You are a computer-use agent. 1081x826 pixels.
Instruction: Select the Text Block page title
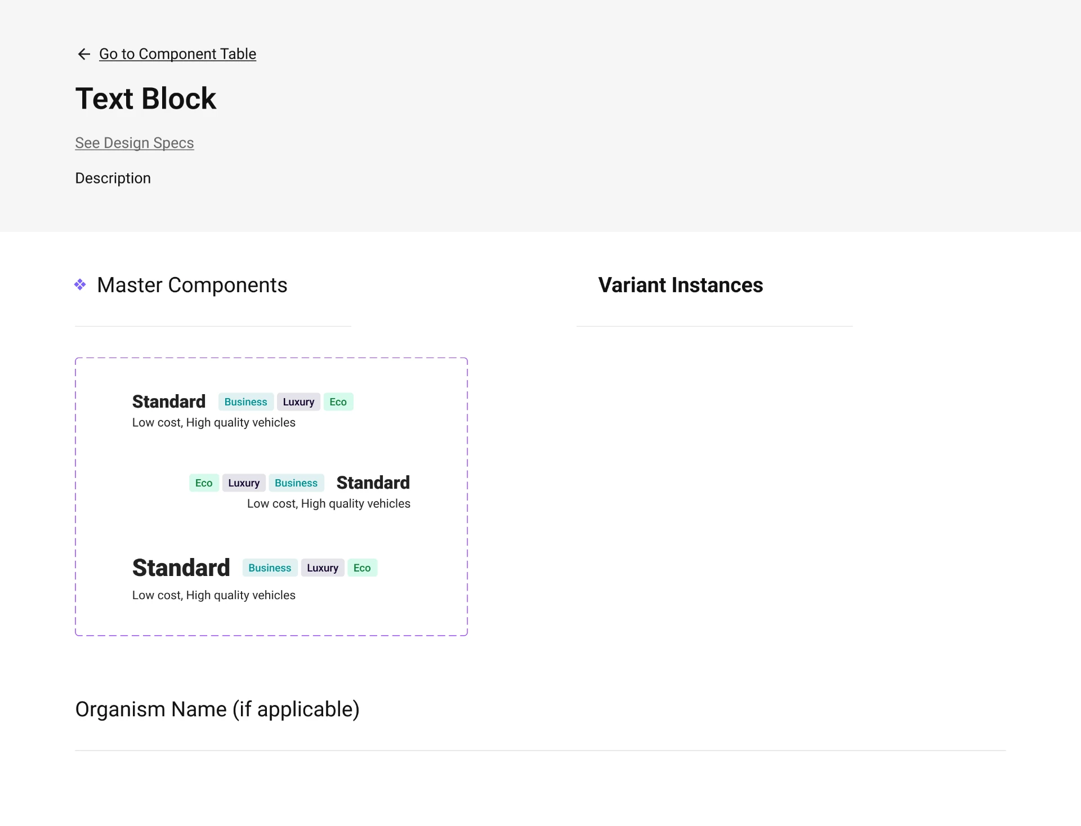[146, 99]
